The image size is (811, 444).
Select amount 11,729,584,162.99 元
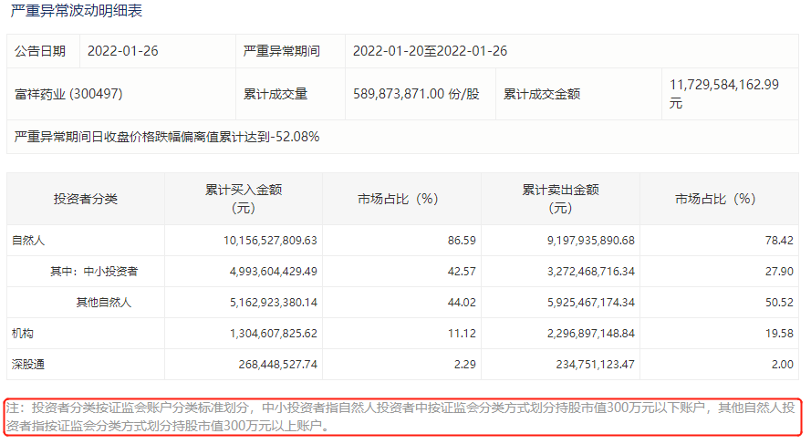(724, 94)
